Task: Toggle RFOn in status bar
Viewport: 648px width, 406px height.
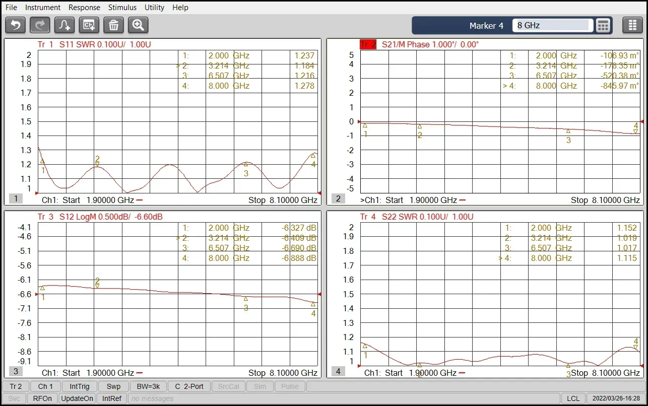Action: pos(42,398)
